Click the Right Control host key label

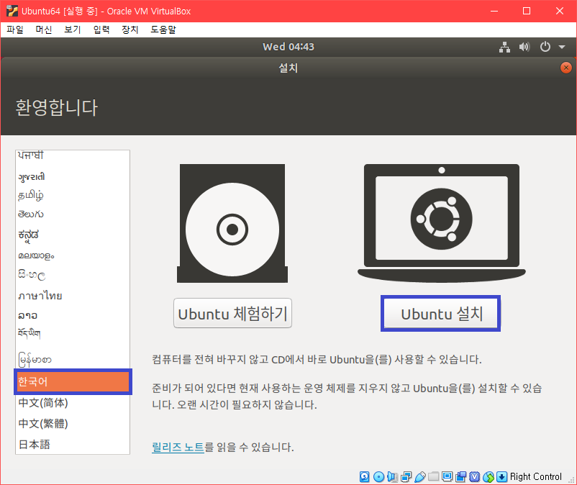(x=536, y=476)
